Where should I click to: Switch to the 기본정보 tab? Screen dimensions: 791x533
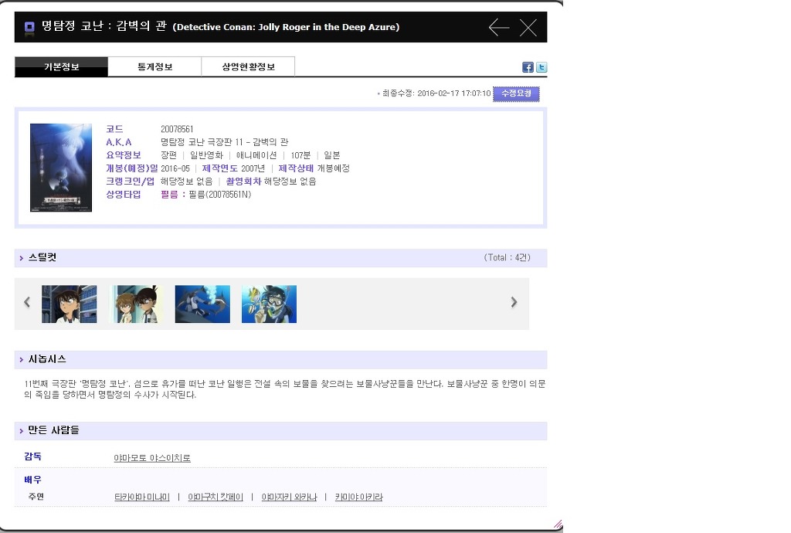click(61, 67)
